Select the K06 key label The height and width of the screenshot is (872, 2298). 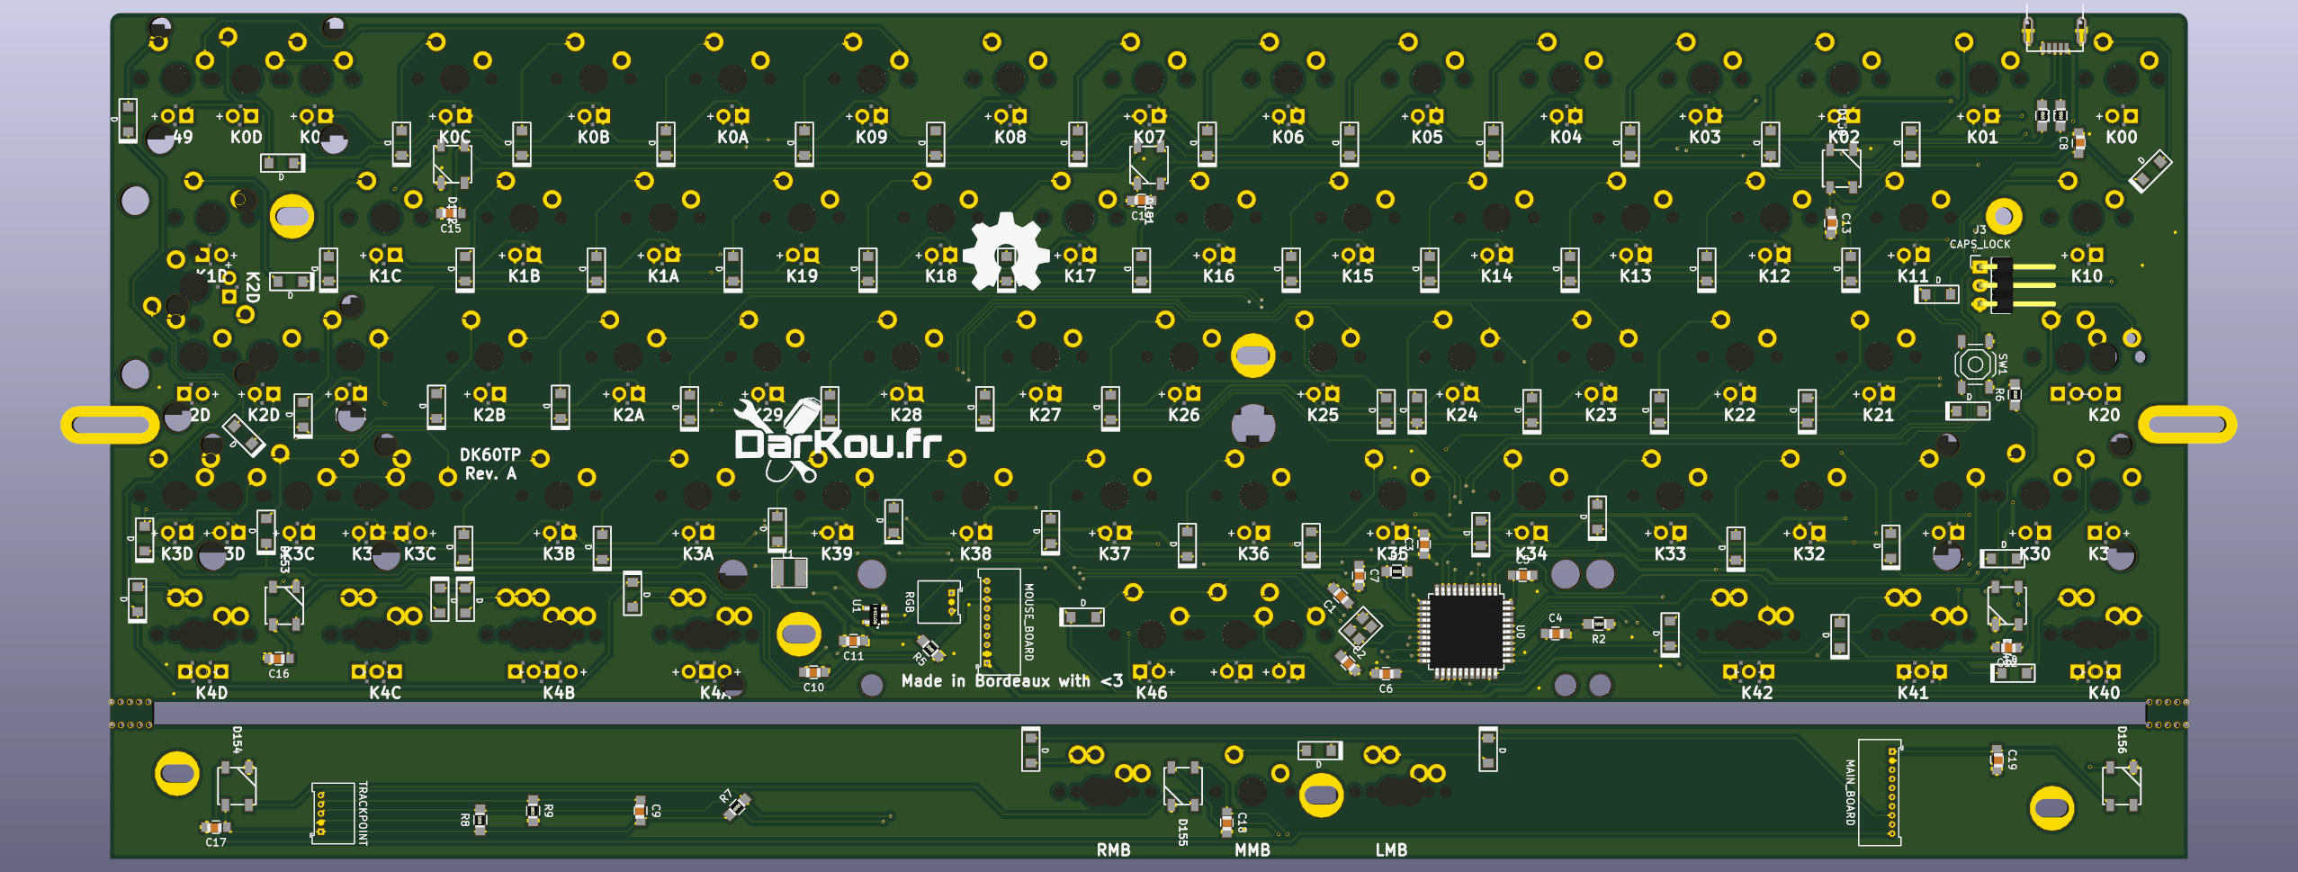click(1288, 138)
